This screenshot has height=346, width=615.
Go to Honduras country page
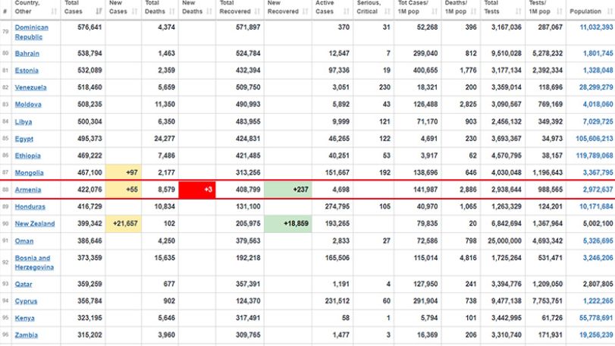30,206
